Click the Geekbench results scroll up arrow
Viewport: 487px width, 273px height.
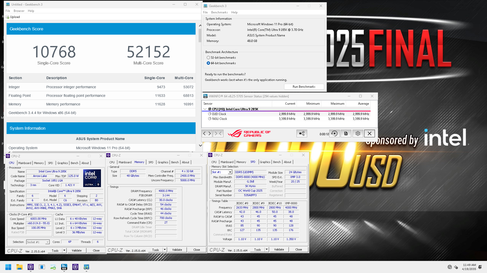tap(200, 26)
